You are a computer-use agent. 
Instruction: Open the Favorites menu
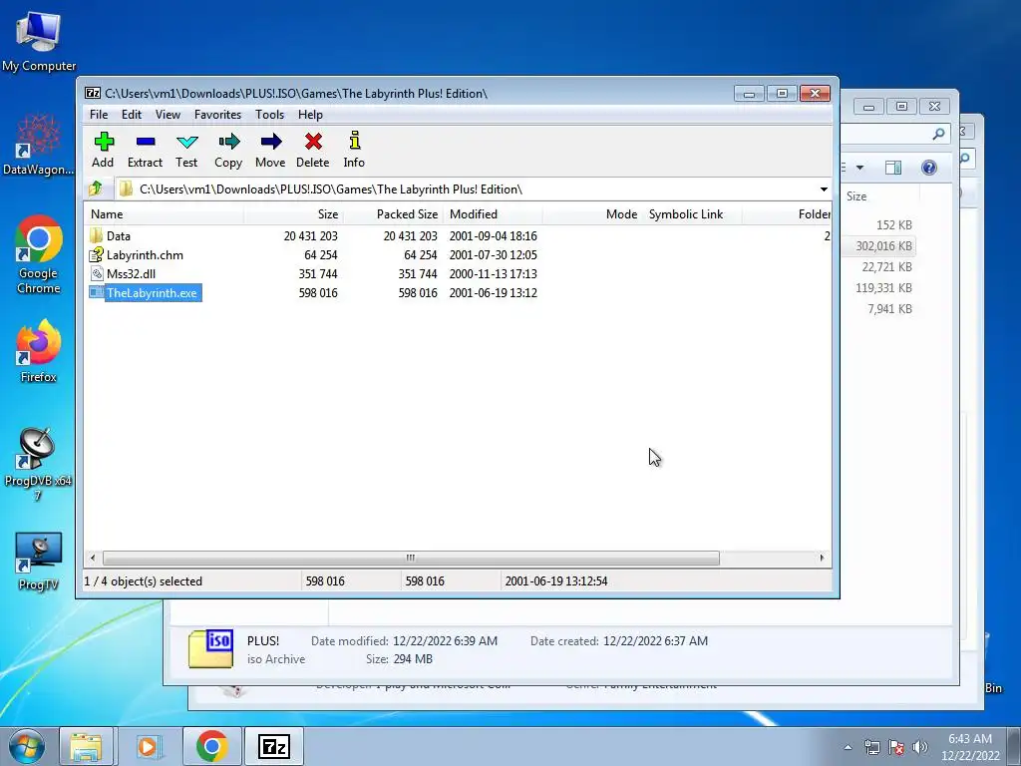pos(217,115)
